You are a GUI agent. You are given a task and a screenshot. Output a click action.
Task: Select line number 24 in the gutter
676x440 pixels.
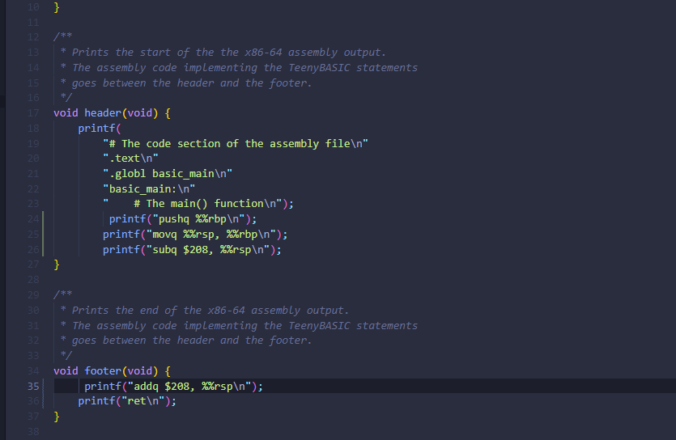33,218
